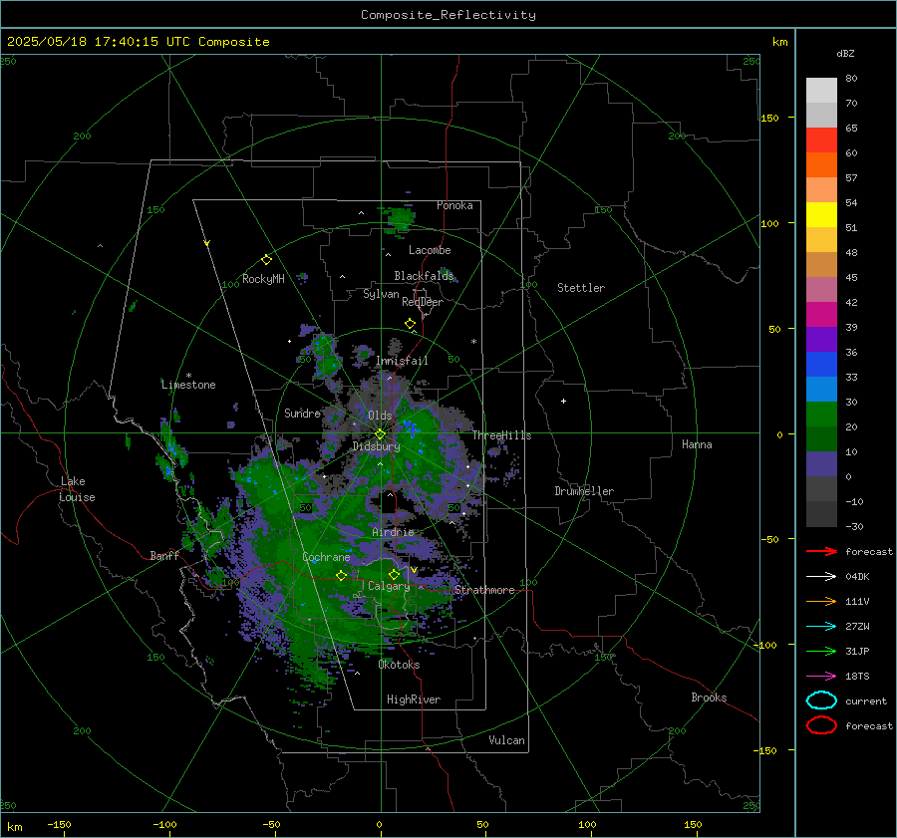Click the yellow radar-center diamond near Didsbury
Screen dimensions: 897x838
tap(380, 434)
